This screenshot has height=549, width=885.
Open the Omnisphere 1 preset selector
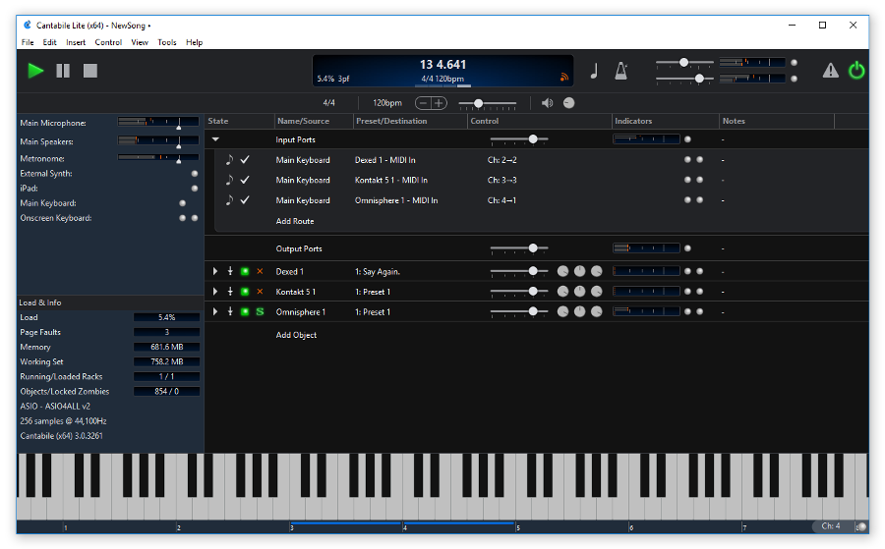(x=372, y=312)
